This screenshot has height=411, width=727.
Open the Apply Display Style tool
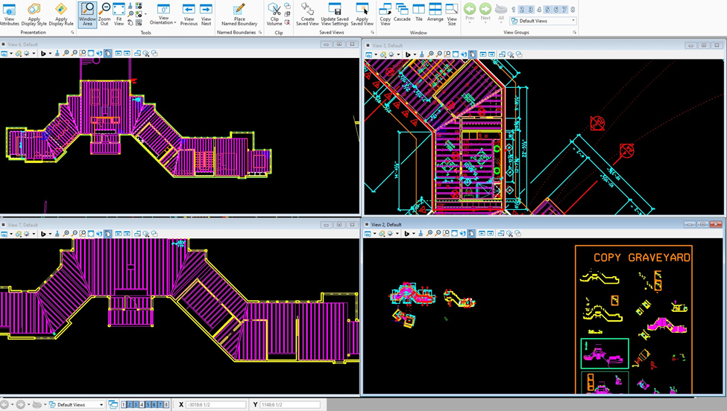click(34, 13)
